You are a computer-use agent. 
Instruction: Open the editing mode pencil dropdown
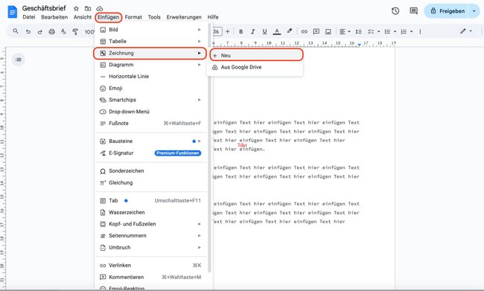pos(466,31)
